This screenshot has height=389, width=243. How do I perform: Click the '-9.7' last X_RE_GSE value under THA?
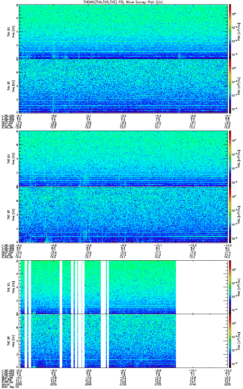point(227,116)
